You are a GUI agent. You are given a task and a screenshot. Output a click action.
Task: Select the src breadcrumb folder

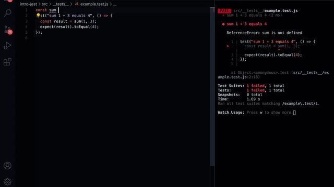coord(44,4)
